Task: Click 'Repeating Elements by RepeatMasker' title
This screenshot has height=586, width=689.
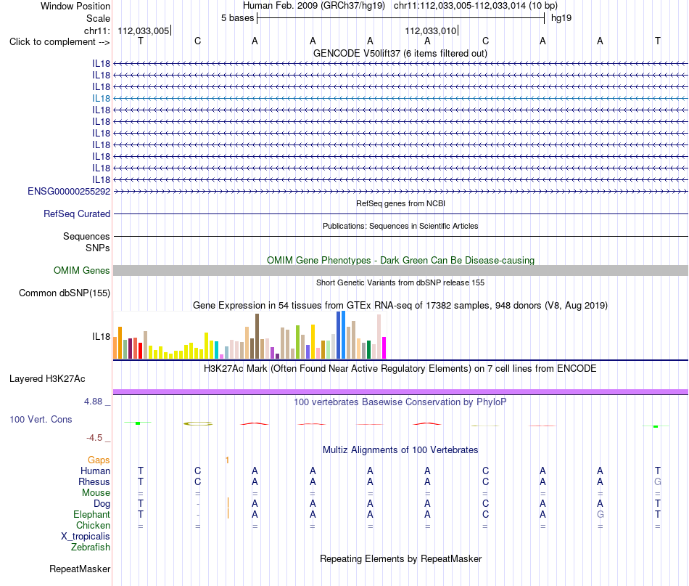Action: 401,559
